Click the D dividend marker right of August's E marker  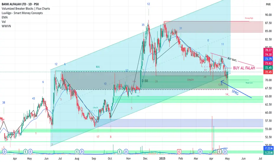[x=82, y=151]
